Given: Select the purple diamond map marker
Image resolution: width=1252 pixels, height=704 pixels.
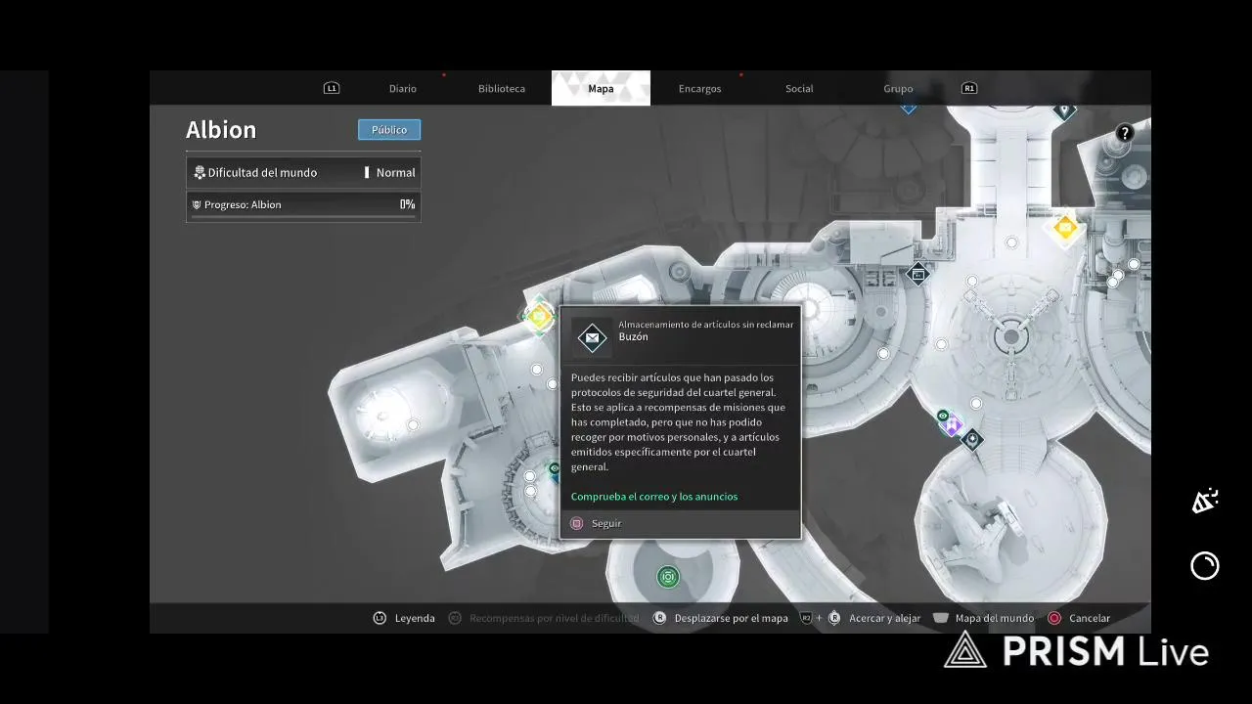Looking at the screenshot, I should 953,426.
